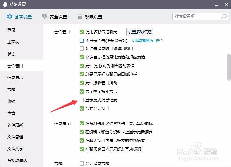Image resolution: width=231 pixels, height=167 pixels.
Task: Click the shield icon for 安全设置
Action: tap(45, 16)
